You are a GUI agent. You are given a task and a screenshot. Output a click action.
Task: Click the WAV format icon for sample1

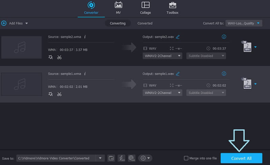pos(247,84)
